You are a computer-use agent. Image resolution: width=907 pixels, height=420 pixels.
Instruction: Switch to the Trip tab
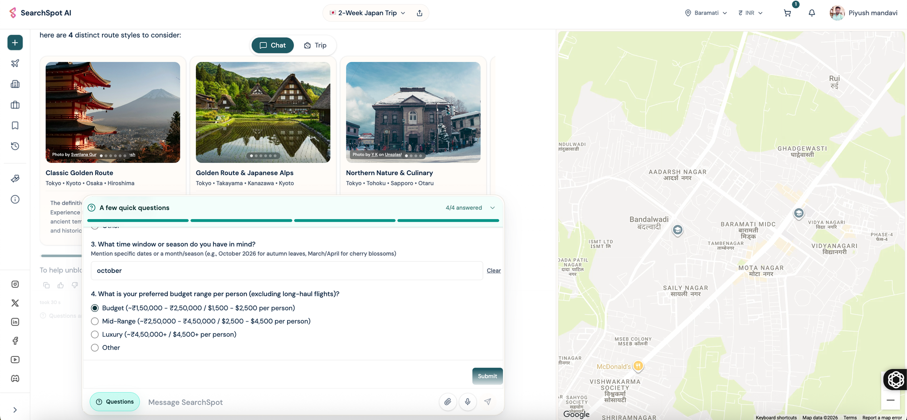coord(315,45)
